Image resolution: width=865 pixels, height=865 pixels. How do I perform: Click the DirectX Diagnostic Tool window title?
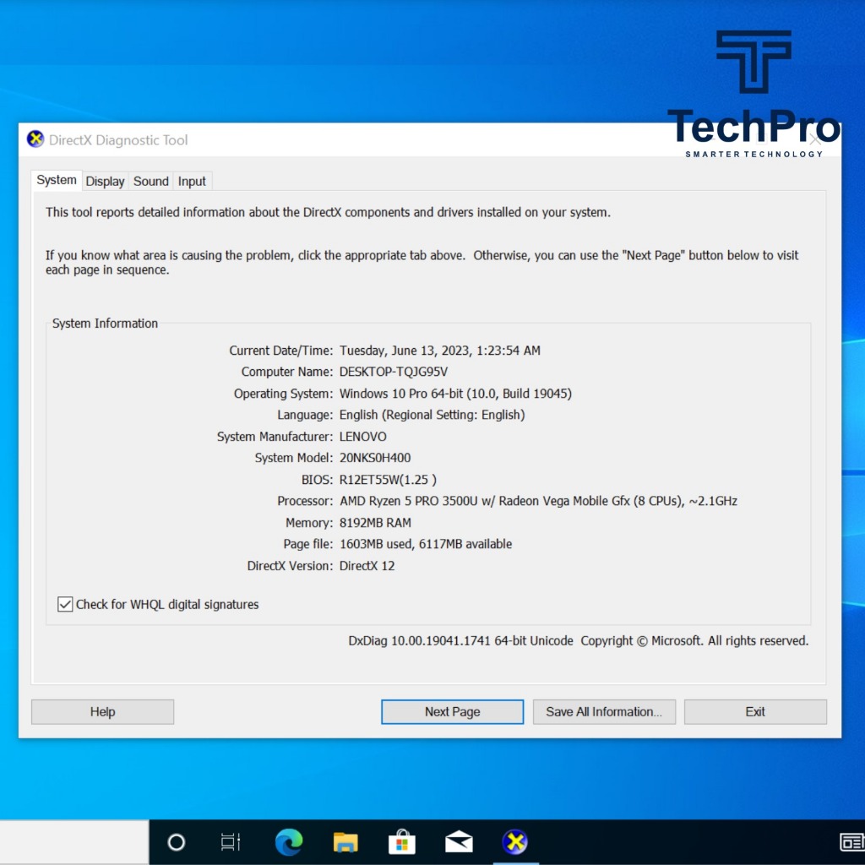[118, 140]
